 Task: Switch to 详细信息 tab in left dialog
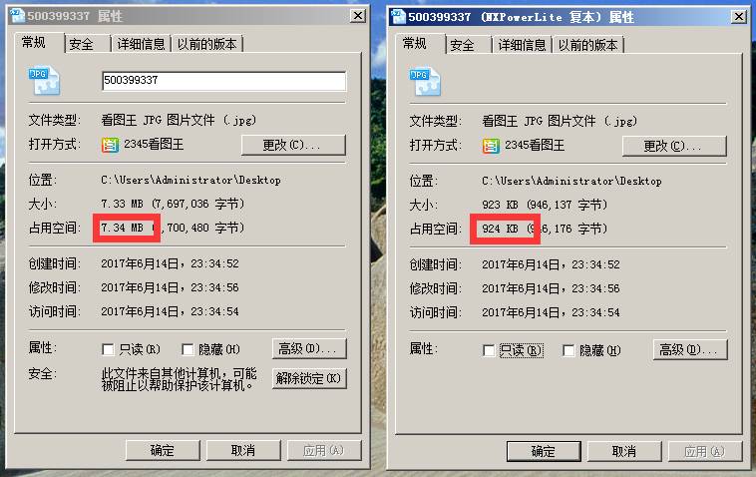pyautogui.click(x=141, y=44)
